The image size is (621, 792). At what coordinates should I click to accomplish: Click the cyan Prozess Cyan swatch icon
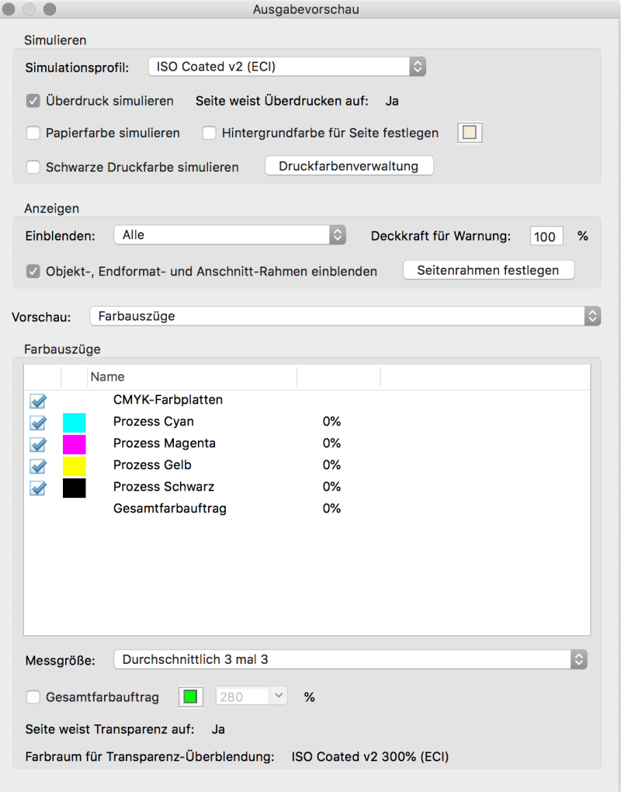75,422
